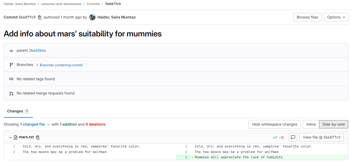The height and width of the screenshot is (162, 351).
Task: Click No related merge requests found
Action: click(45, 93)
